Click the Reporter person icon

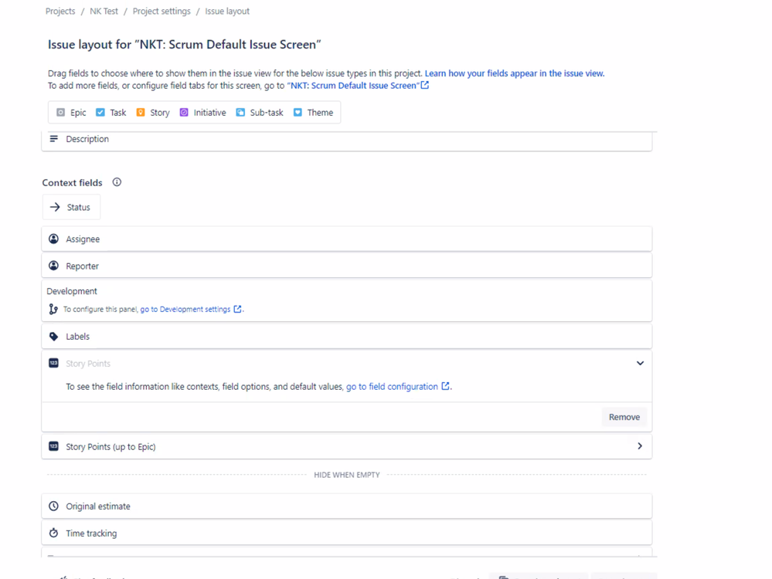point(53,266)
